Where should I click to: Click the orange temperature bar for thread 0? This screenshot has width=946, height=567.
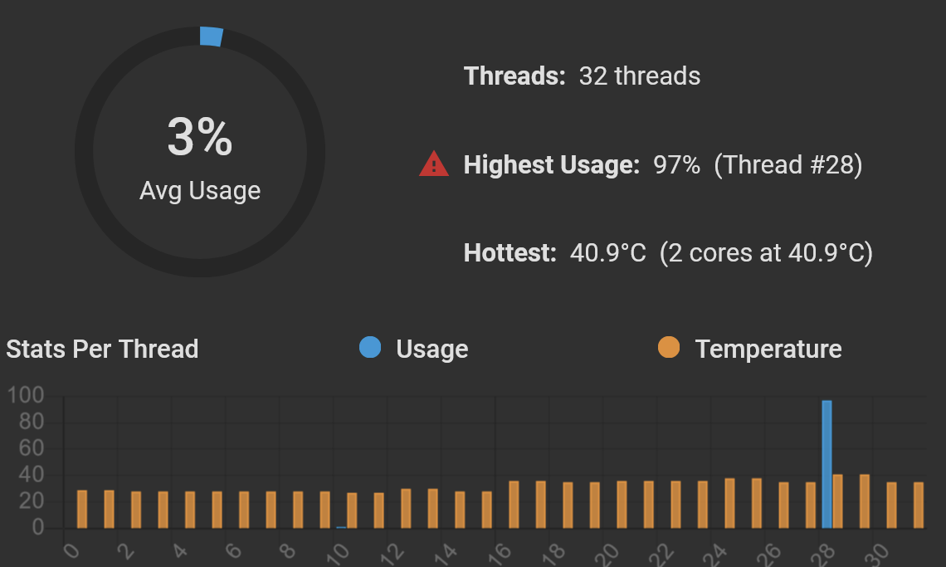click(82, 509)
